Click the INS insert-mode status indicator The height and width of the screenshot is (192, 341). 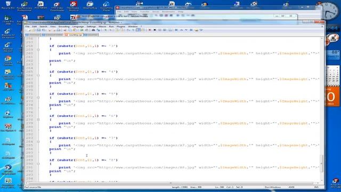[316, 187]
